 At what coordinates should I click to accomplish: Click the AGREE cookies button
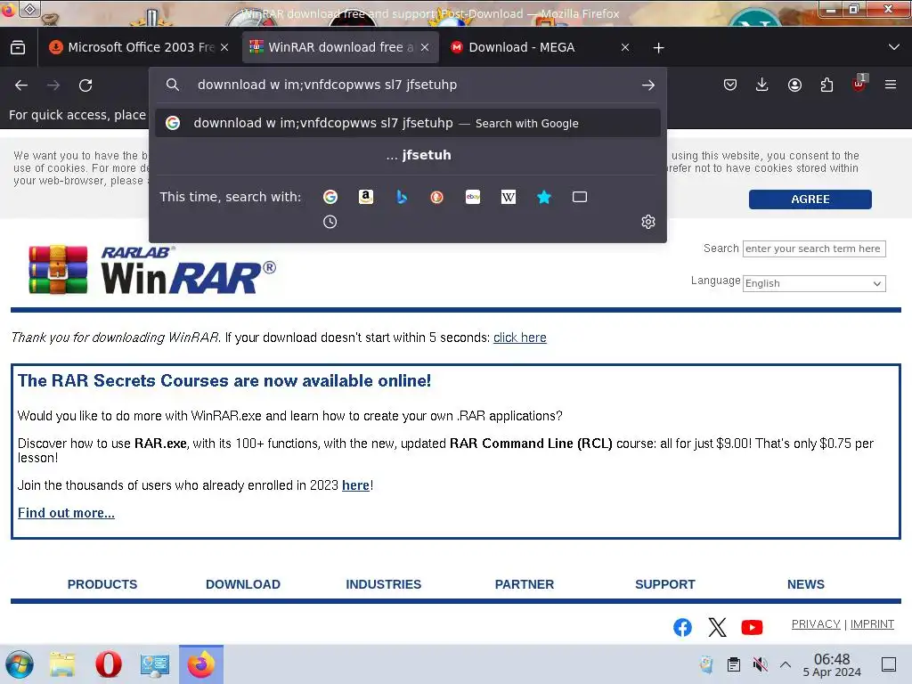(x=810, y=199)
